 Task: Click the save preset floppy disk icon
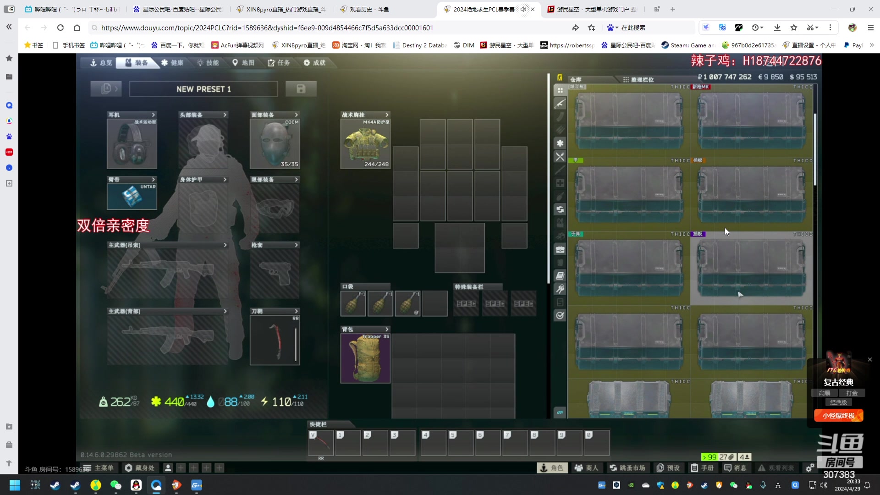pyautogui.click(x=301, y=89)
